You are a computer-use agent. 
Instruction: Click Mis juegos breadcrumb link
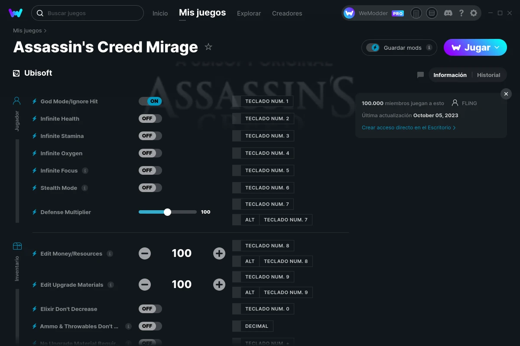(27, 31)
